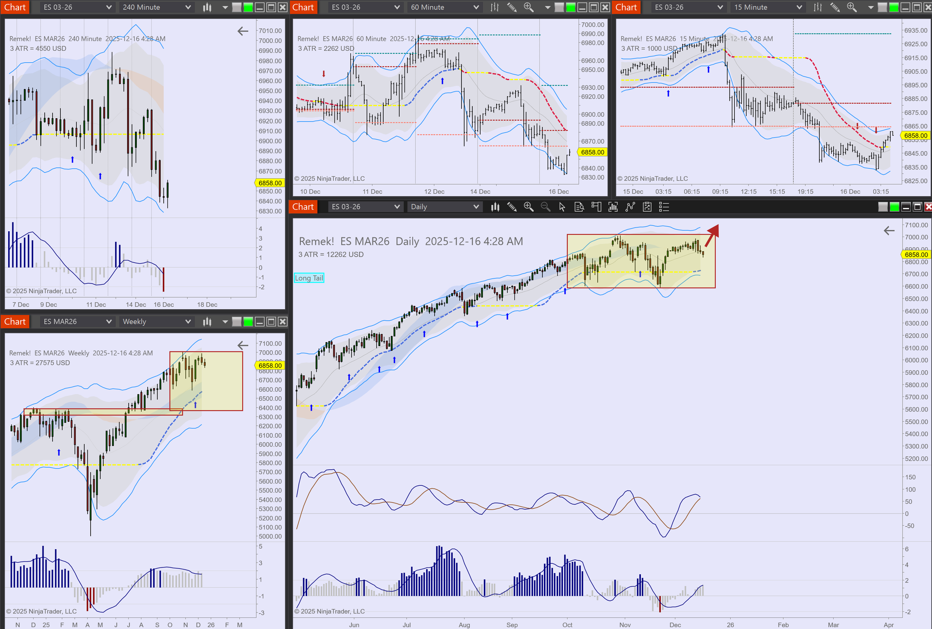This screenshot has height=629, width=932.
Task: Click zoom in magnifier on Daily chart
Action: 528,207
